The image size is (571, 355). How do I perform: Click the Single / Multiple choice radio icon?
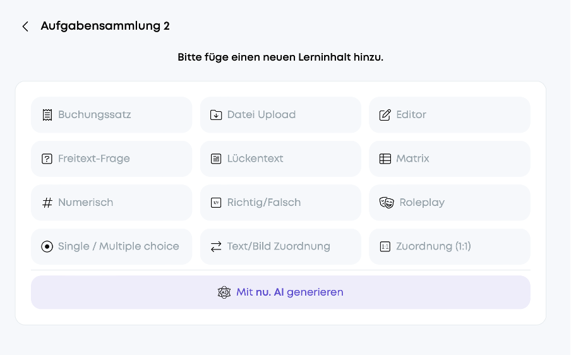point(47,246)
